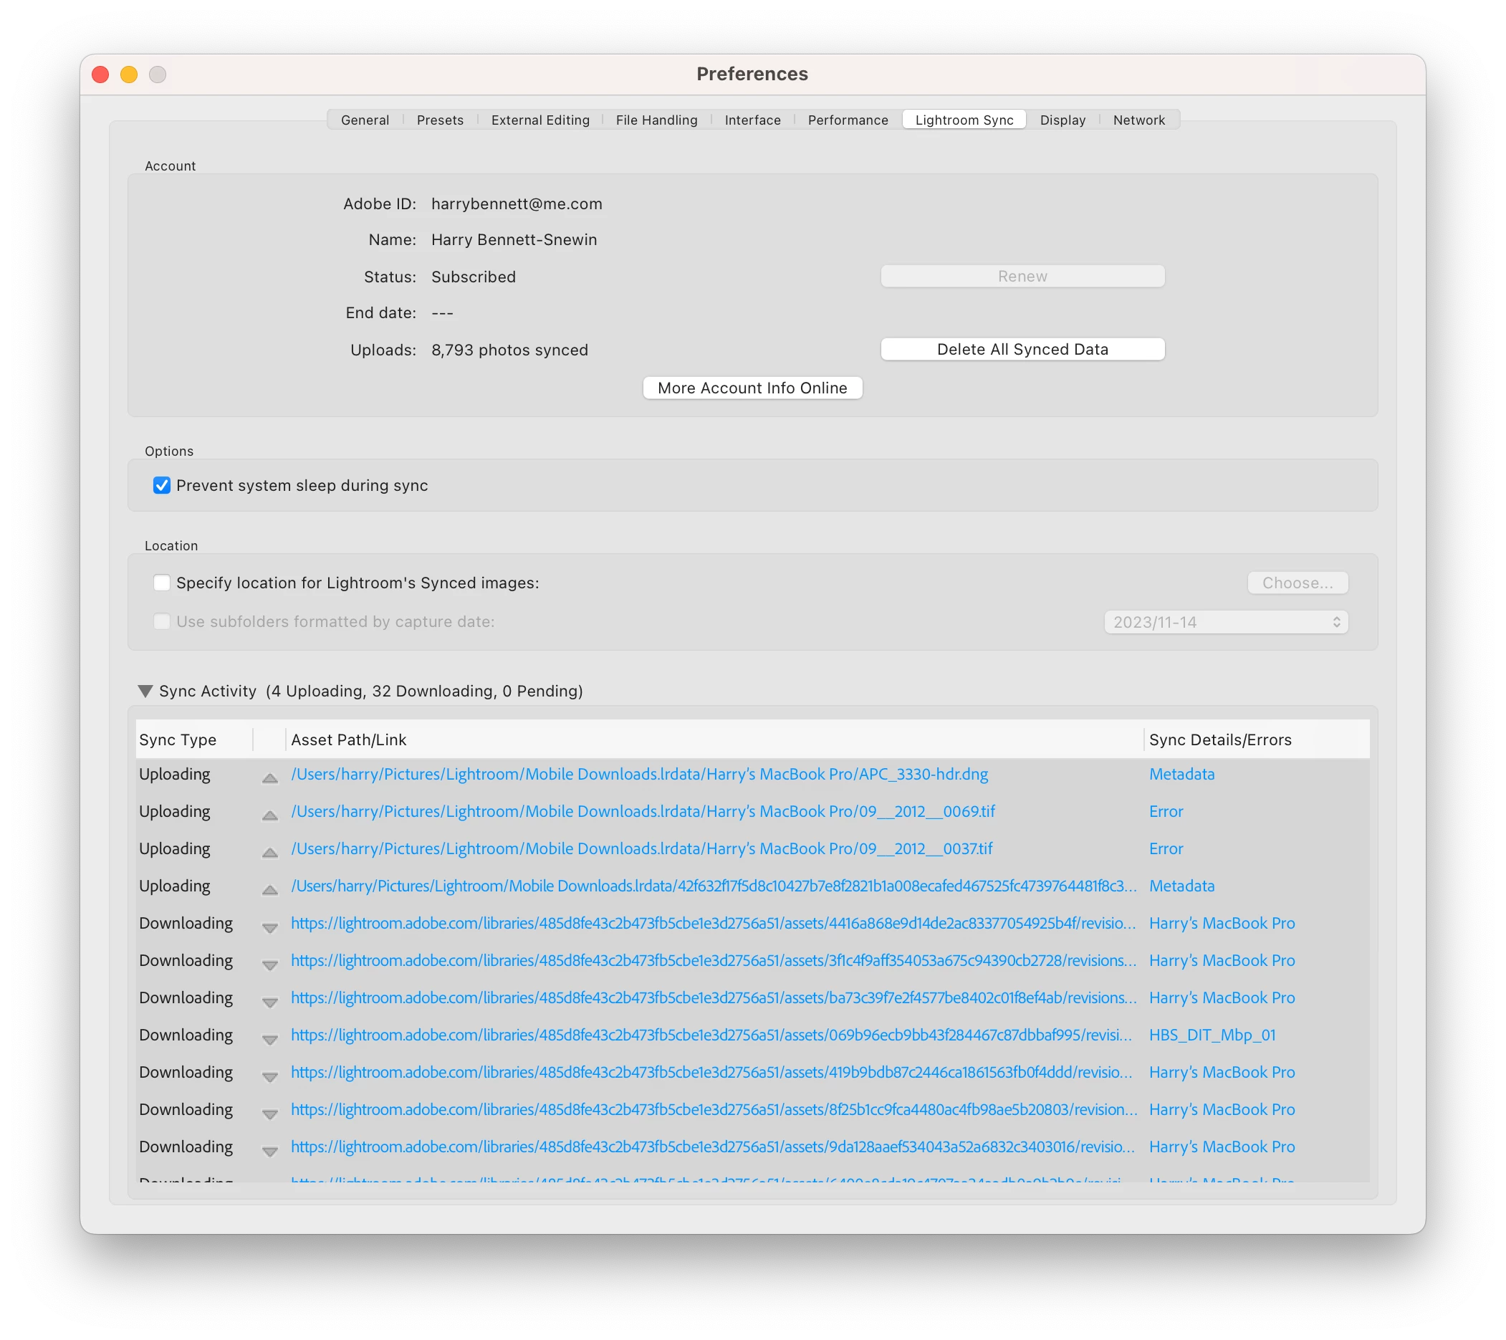
Task: Open the capture date format dropdown 2023/11-14
Action: 1225,622
